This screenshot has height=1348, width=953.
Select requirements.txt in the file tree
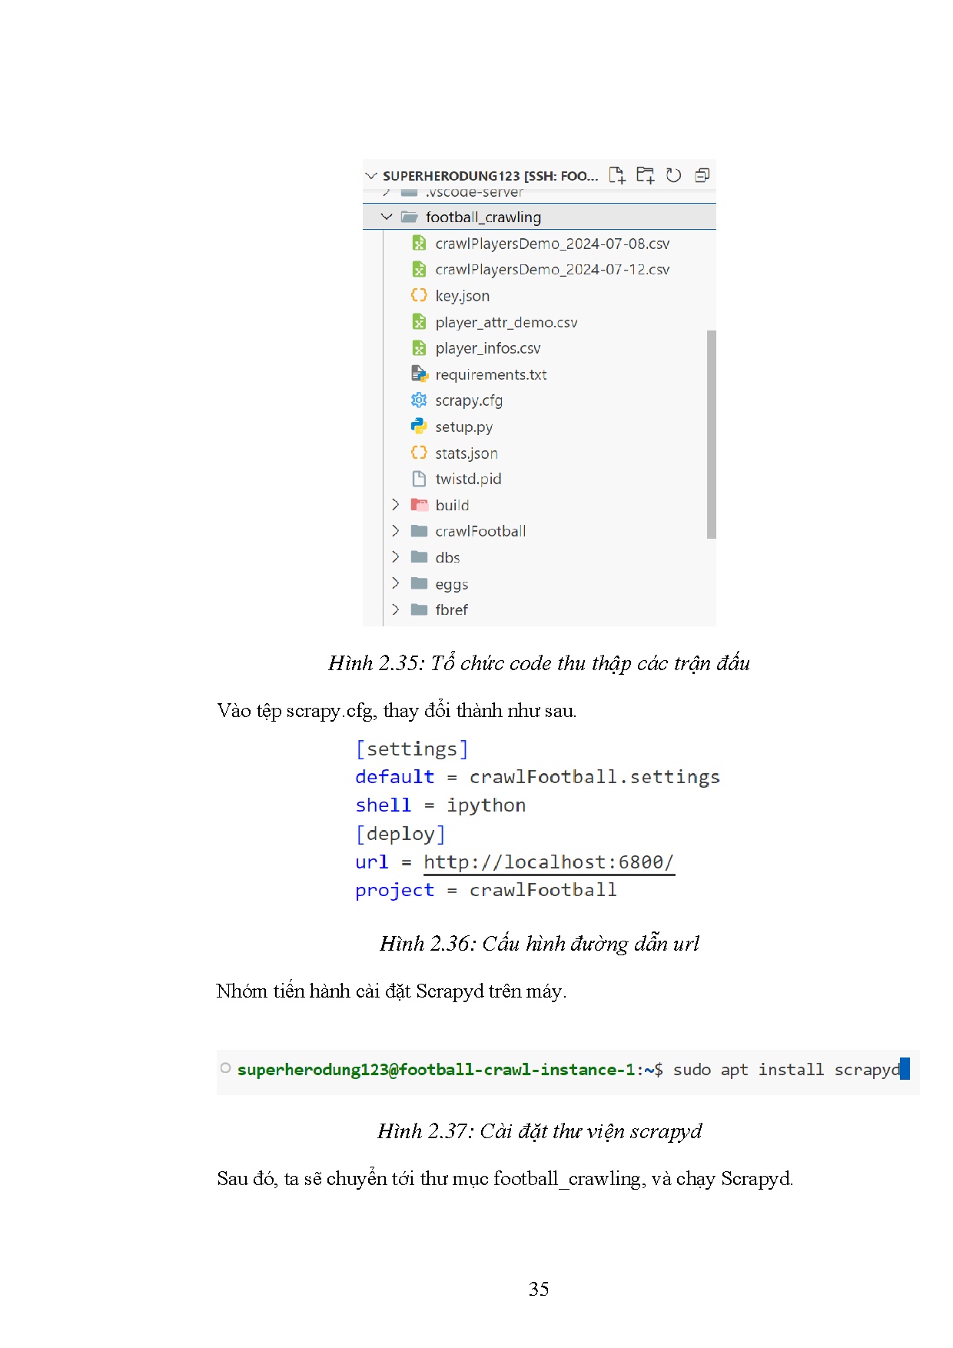click(x=490, y=374)
